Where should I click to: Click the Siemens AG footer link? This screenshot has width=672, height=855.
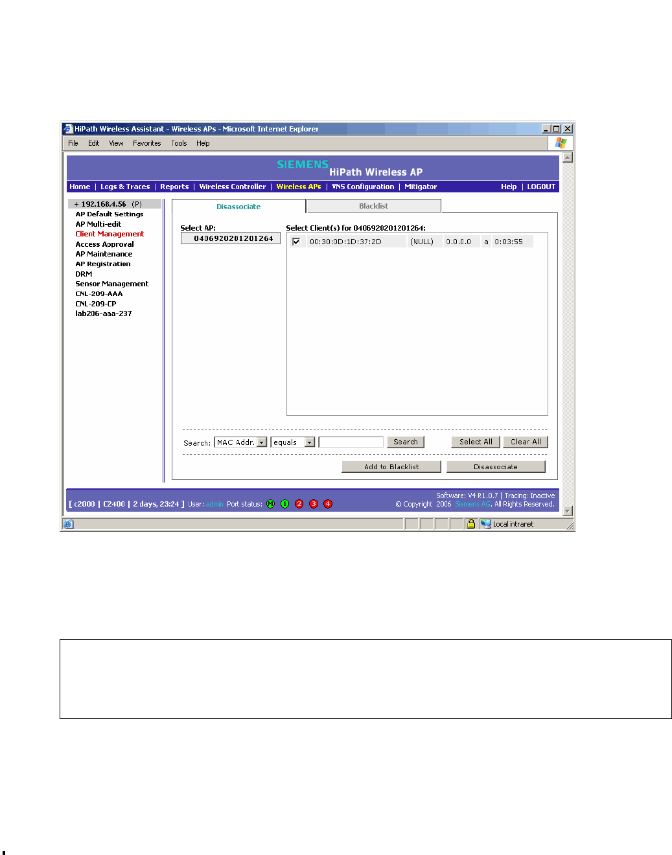point(473,504)
